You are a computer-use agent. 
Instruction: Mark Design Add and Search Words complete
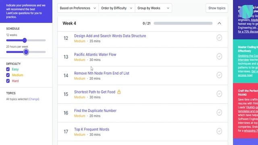pyautogui.click(x=219, y=38)
